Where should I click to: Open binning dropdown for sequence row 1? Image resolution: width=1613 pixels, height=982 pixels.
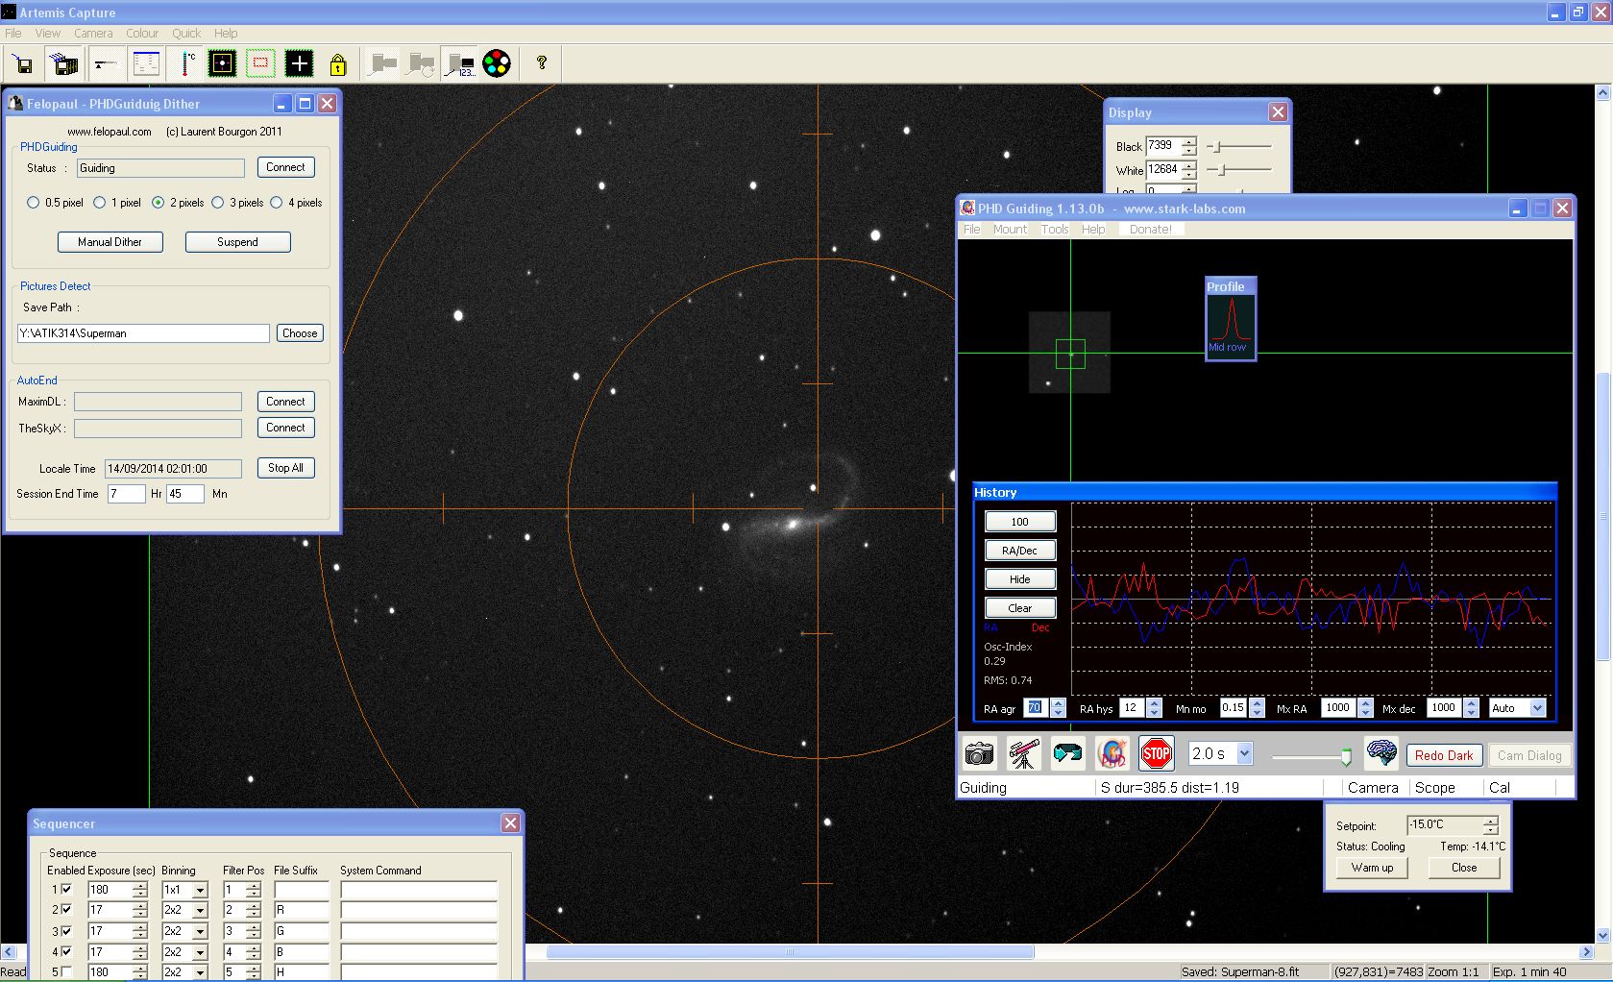(x=200, y=891)
